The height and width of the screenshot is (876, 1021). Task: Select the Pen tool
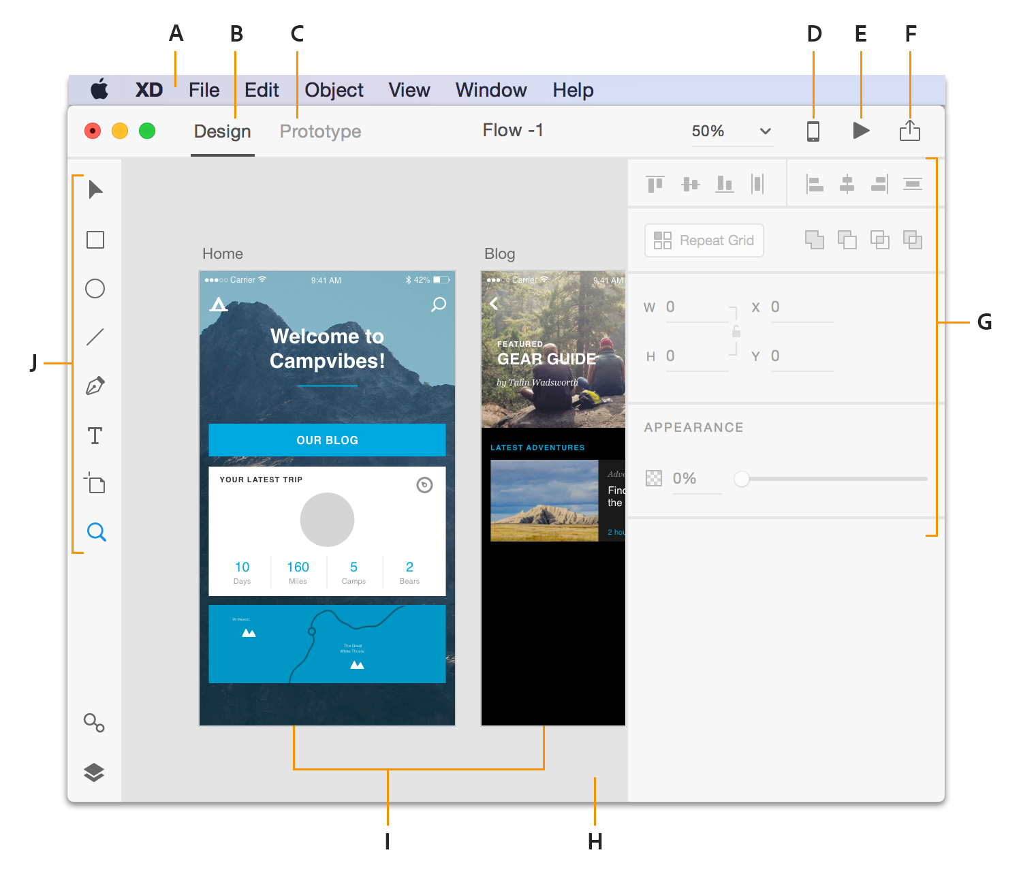coord(95,385)
